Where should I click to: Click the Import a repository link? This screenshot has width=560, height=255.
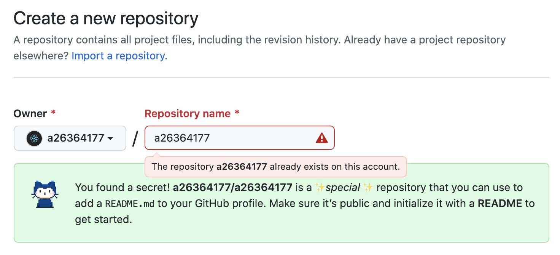click(x=119, y=56)
